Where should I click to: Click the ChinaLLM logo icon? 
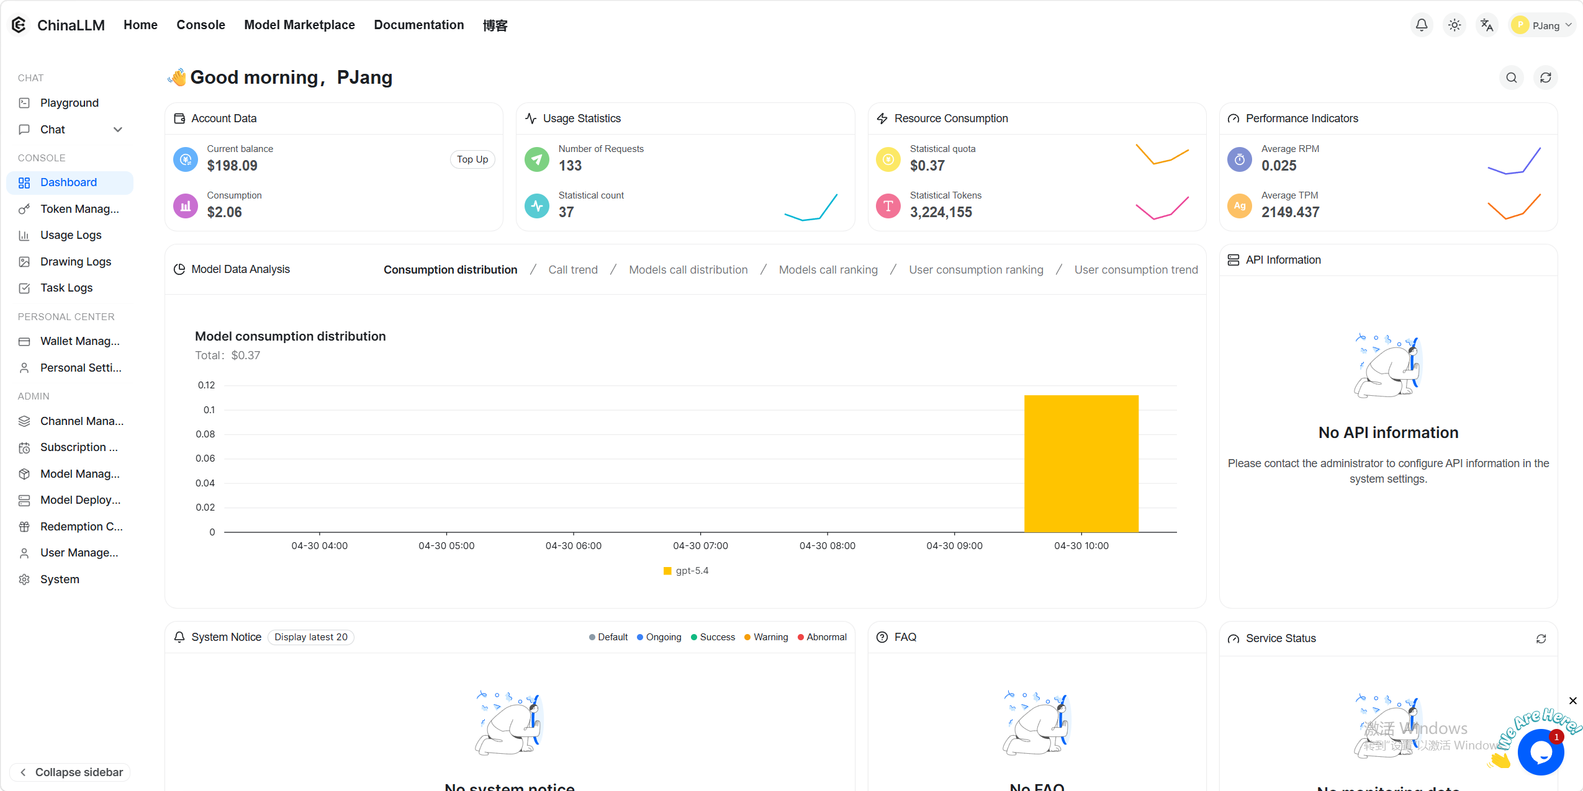tap(19, 25)
